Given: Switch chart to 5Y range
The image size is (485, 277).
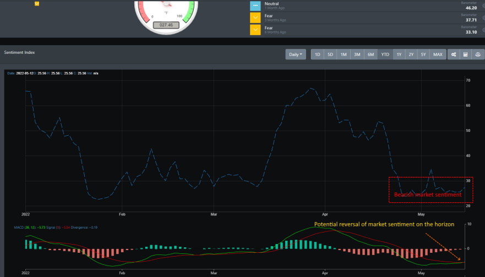Looking at the screenshot, I should point(423,54).
